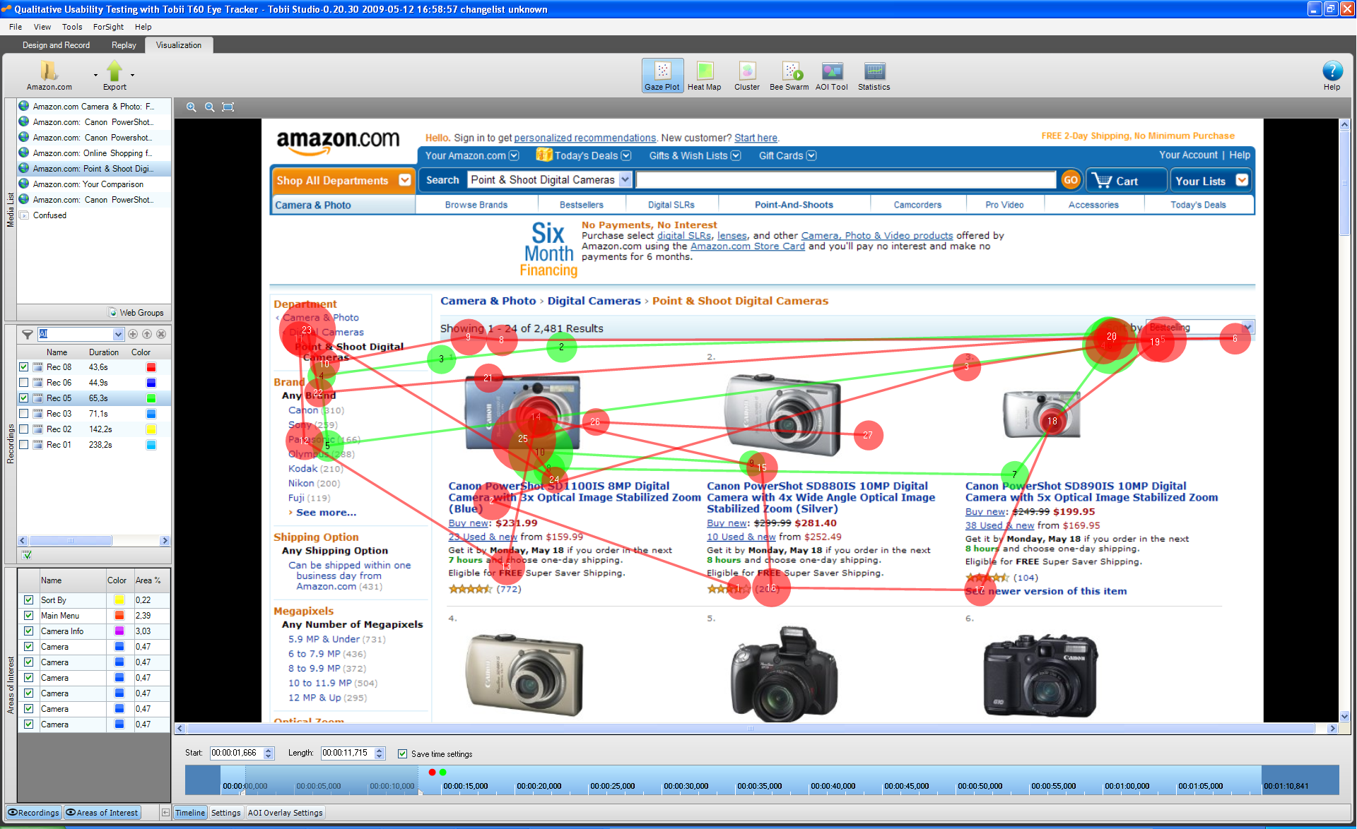Change the Rec 05 green color swatch
The height and width of the screenshot is (829, 1357).
tap(151, 398)
